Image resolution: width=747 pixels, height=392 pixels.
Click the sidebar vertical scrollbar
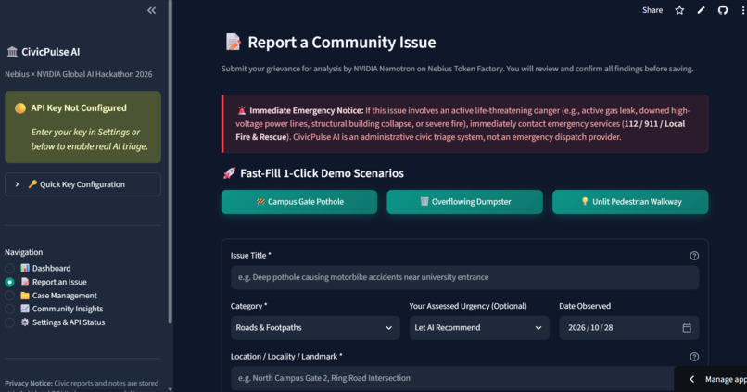(x=171, y=162)
